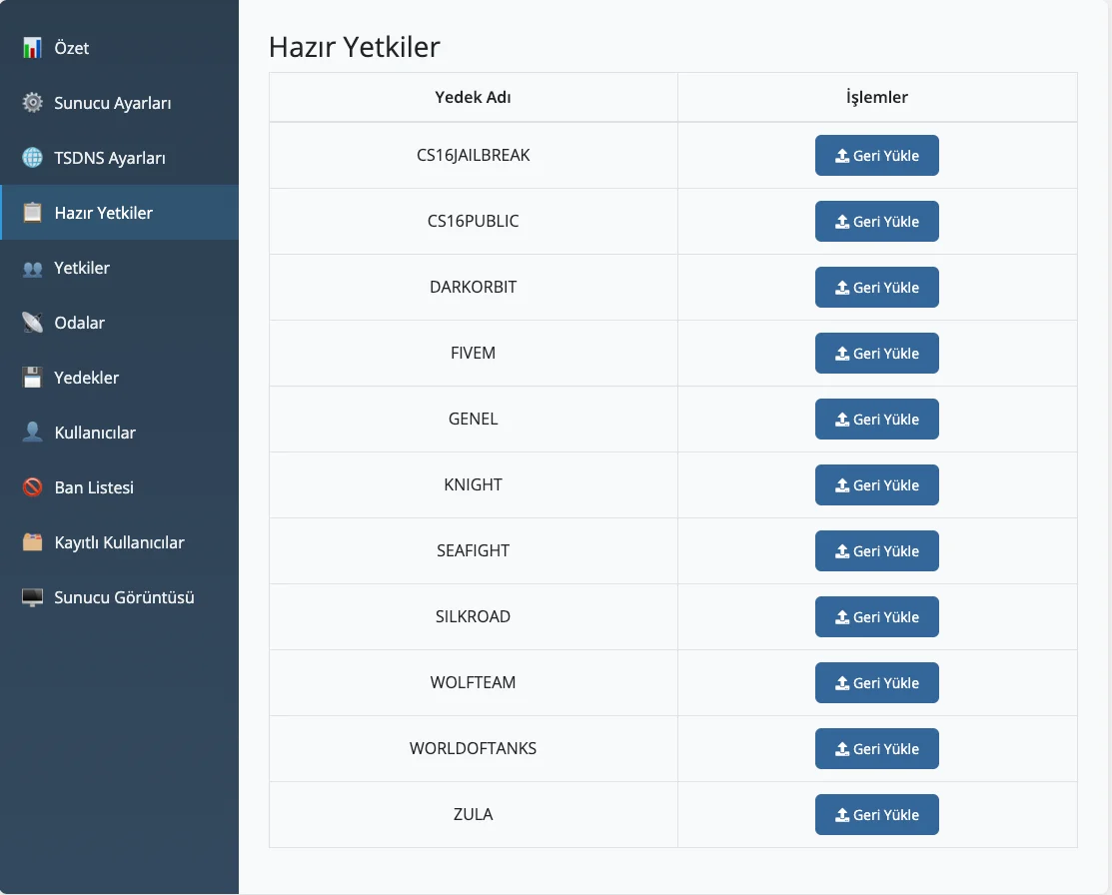
Task: Click Geri Yükle in the FIVEM row
Action: [x=876, y=354]
